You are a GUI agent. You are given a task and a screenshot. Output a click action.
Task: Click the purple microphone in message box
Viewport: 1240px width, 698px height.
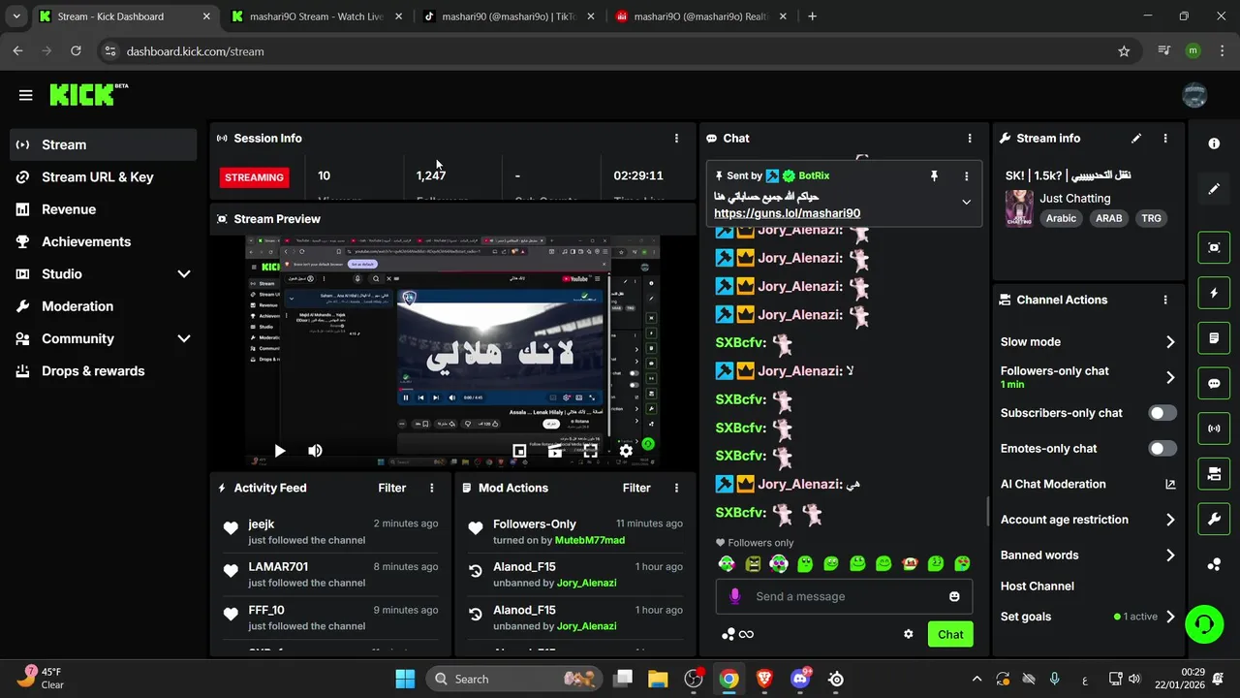click(735, 596)
